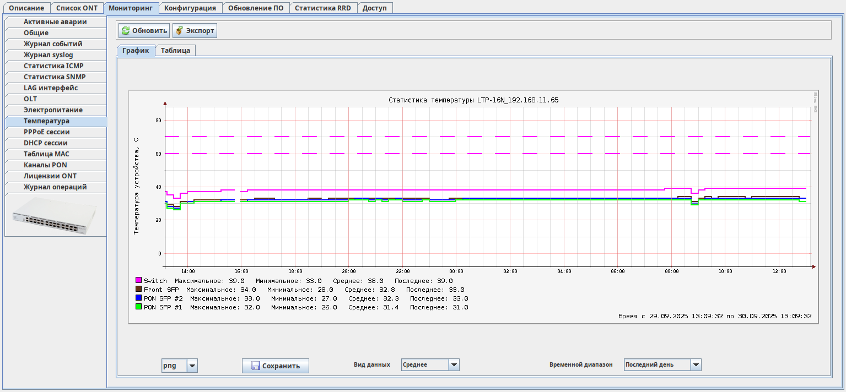
Task: Switch to the Таблица tab
Action: click(x=175, y=51)
